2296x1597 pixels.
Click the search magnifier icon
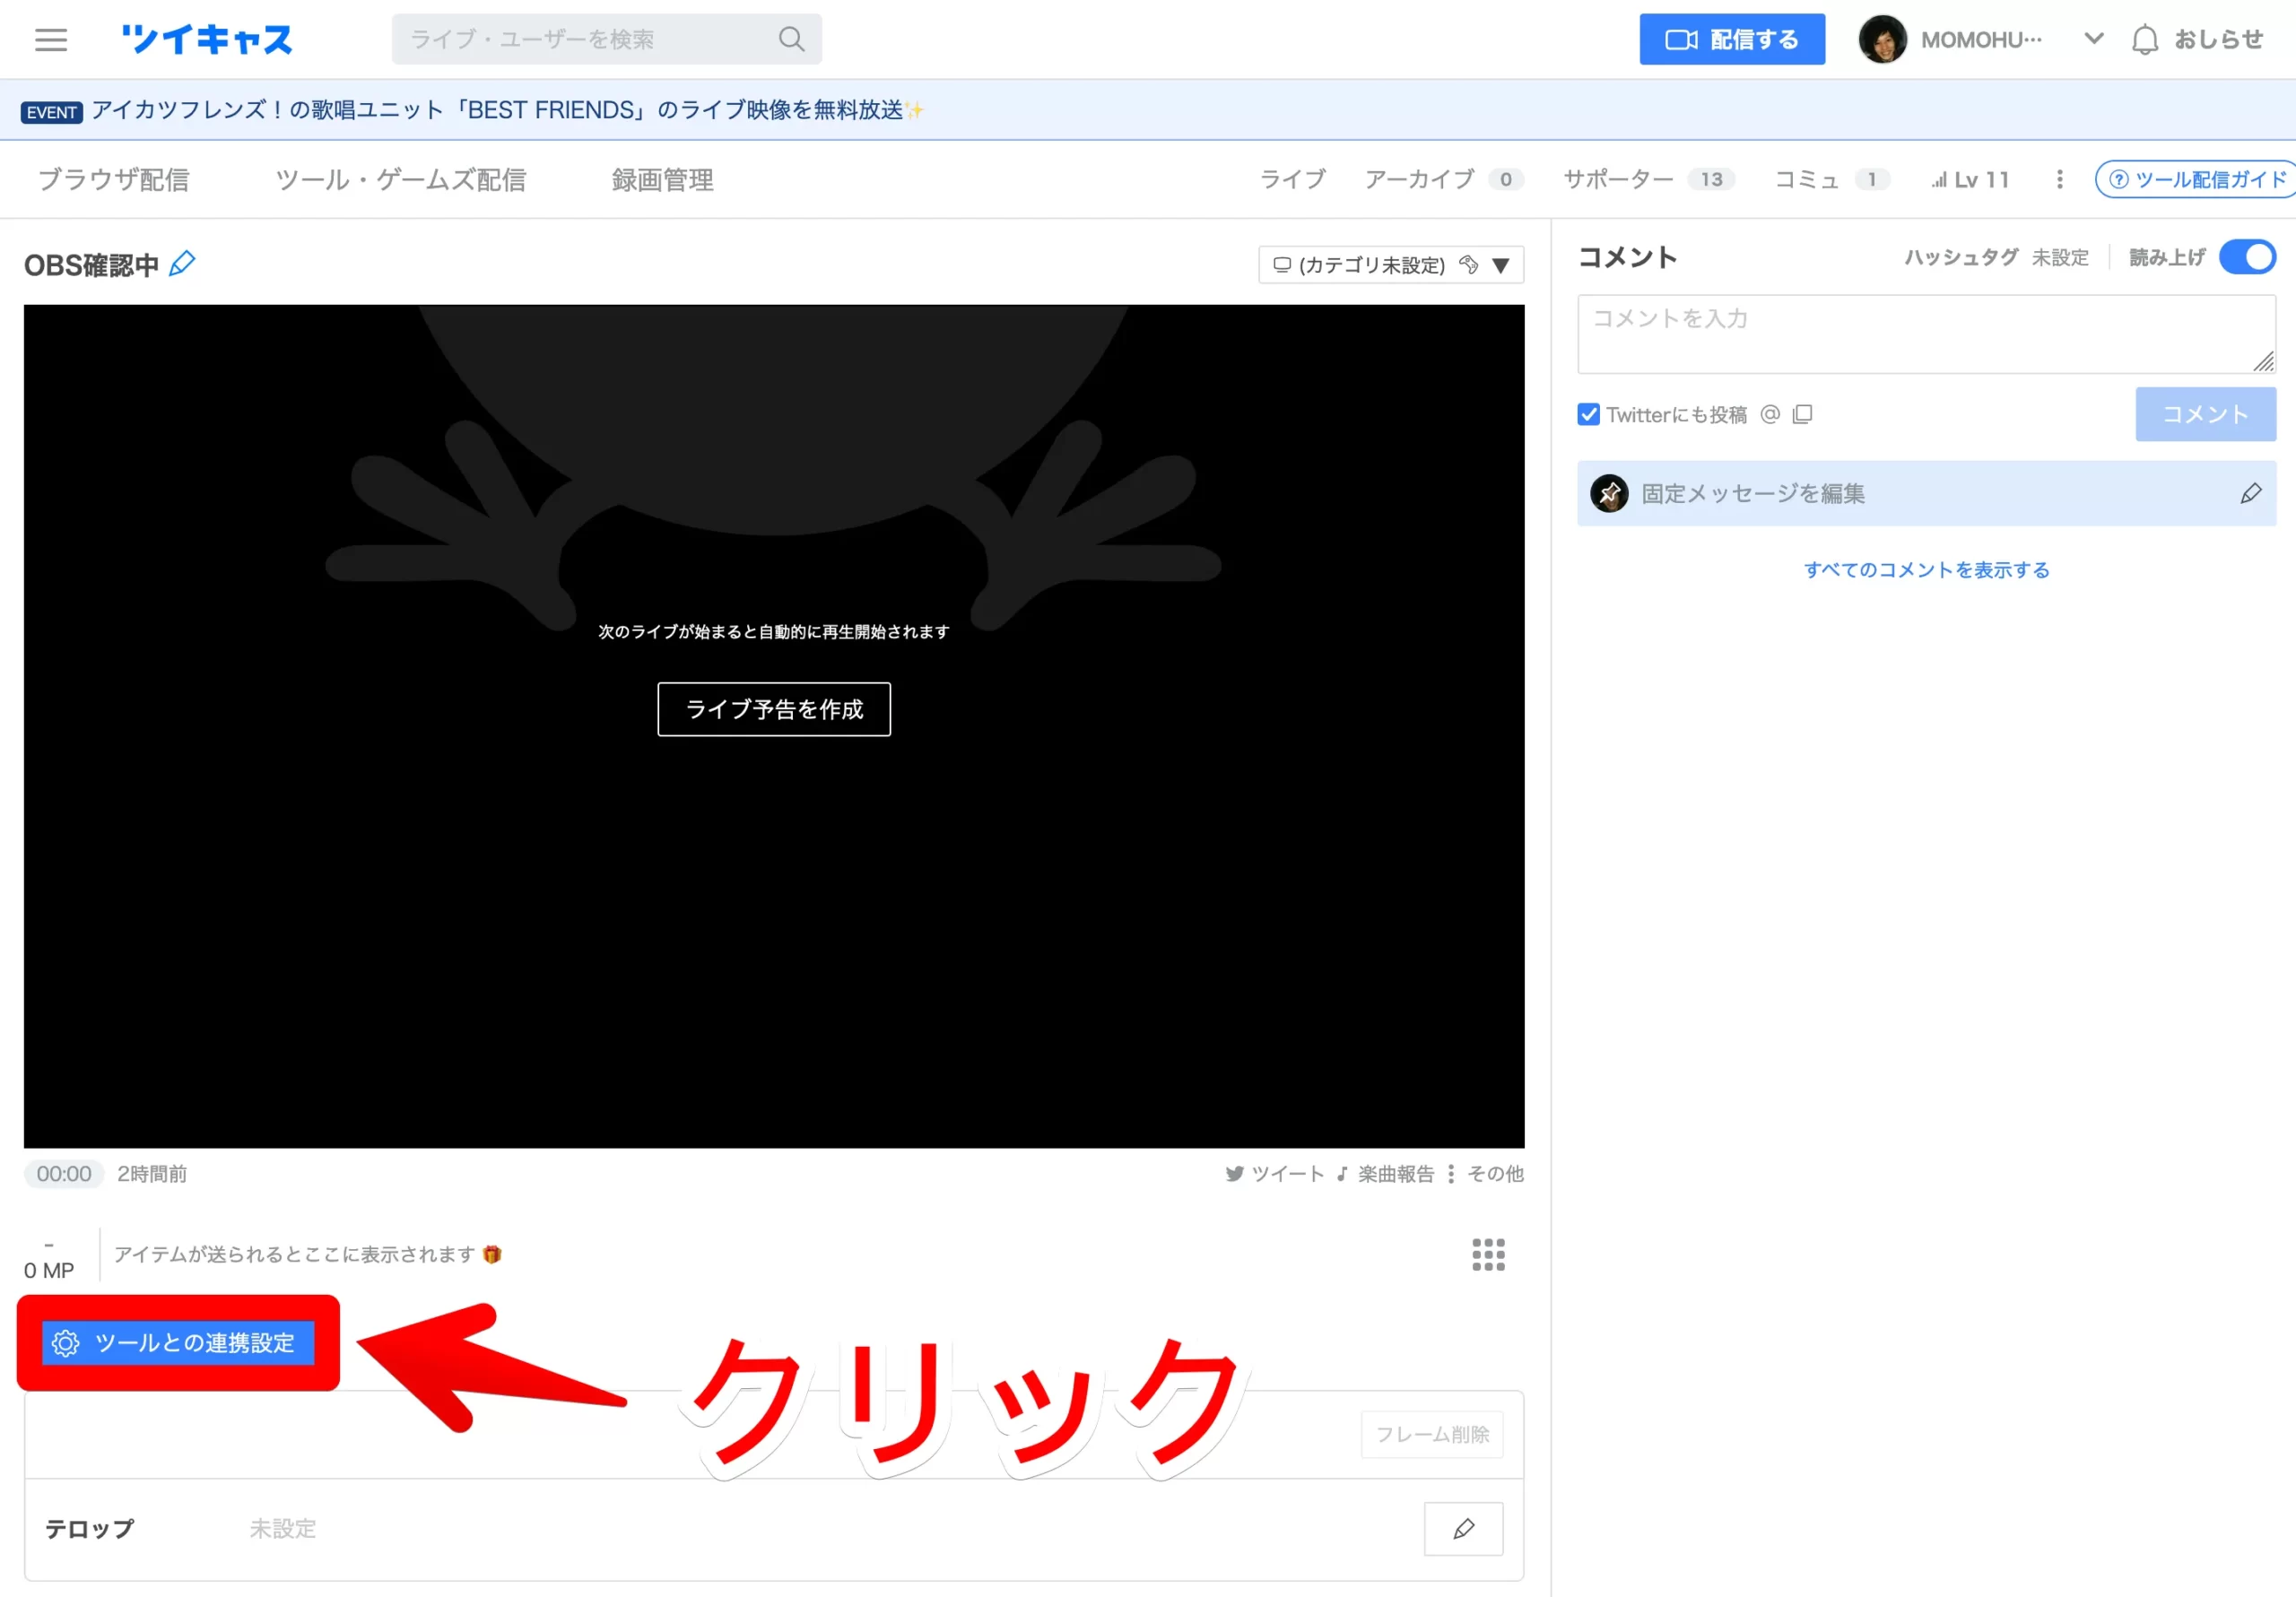(x=791, y=40)
